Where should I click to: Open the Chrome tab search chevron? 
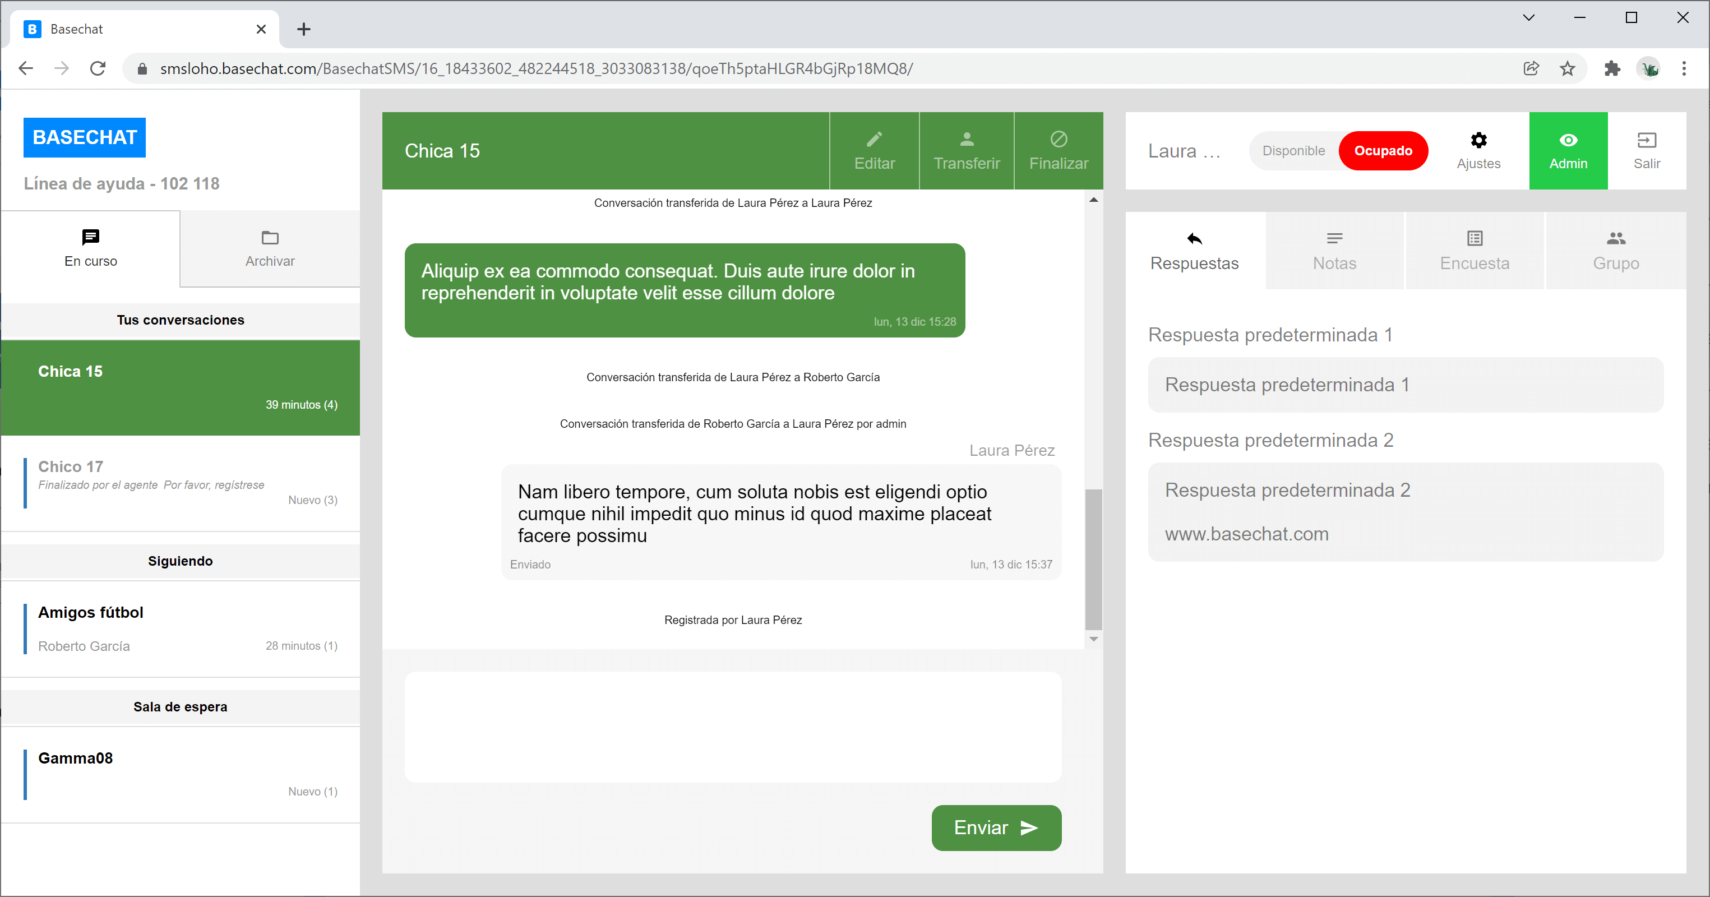pyautogui.click(x=1528, y=18)
